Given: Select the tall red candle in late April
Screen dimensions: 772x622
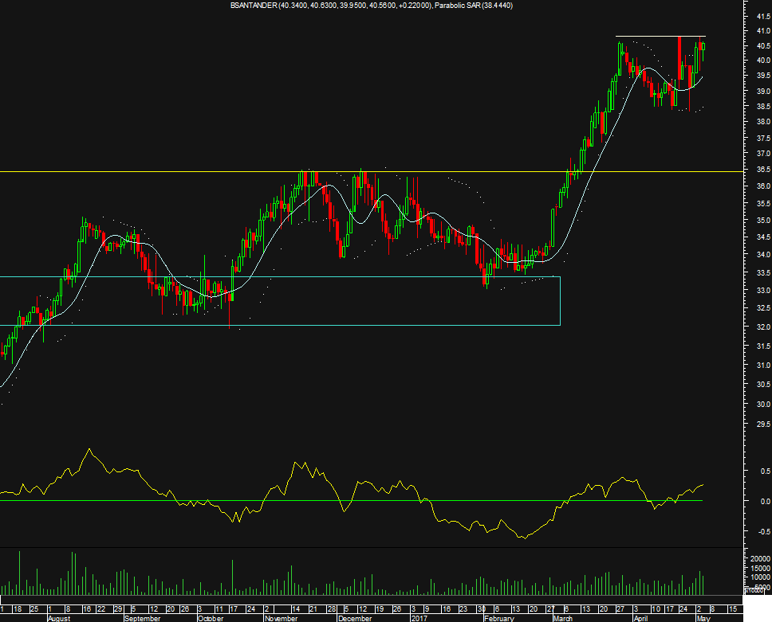Looking at the screenshot, I should tap(679, 60).
